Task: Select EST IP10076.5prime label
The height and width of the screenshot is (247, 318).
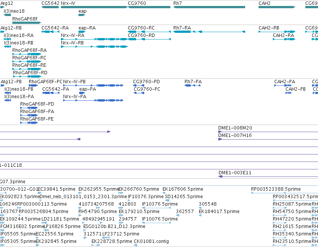Action: pyautogui.click(x=160, y=219)
